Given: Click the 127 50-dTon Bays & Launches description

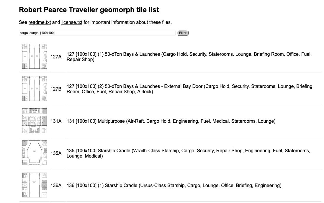Looking at the screenshot, I should 189,57.
